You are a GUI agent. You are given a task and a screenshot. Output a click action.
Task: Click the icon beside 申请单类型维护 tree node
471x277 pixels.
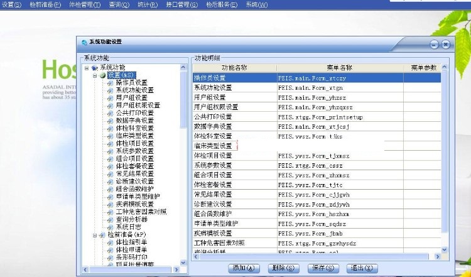coord(111,197)
